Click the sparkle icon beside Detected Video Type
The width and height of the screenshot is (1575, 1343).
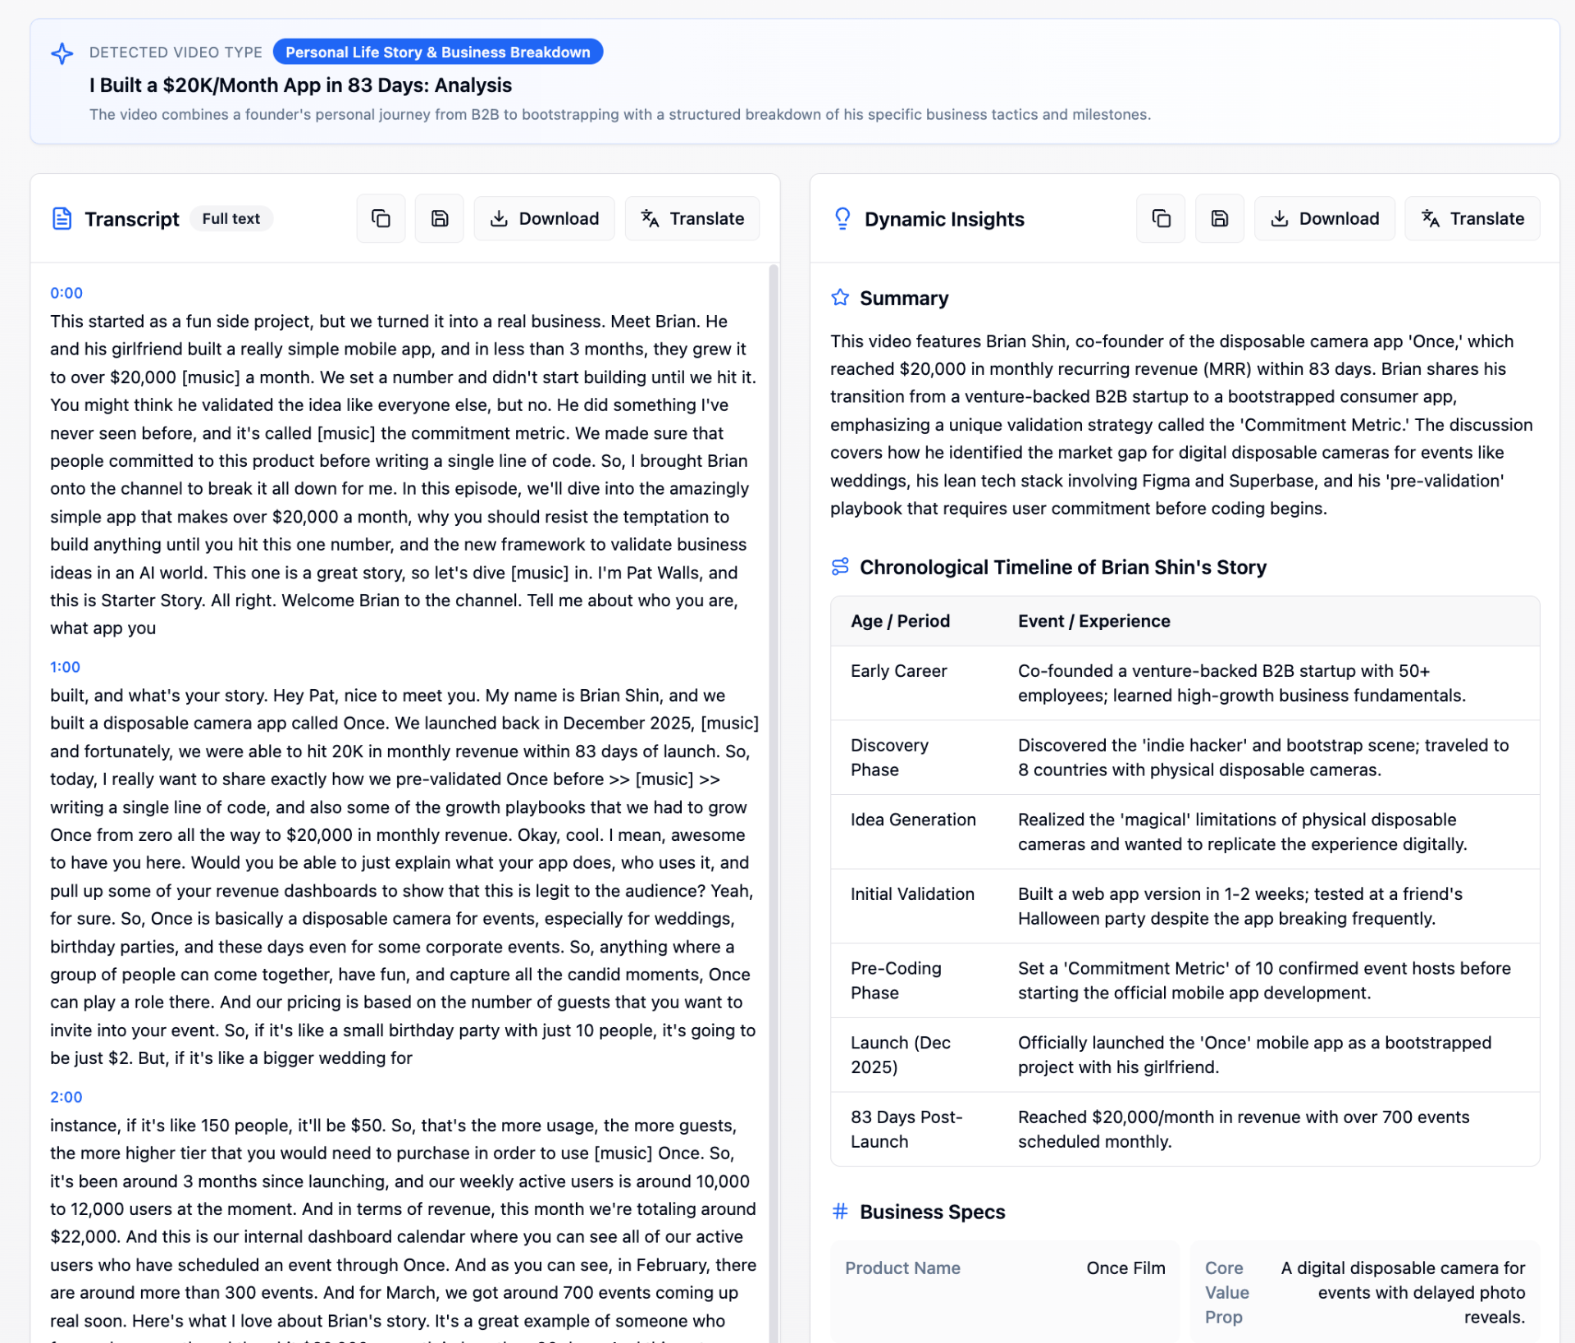[62, 53]
